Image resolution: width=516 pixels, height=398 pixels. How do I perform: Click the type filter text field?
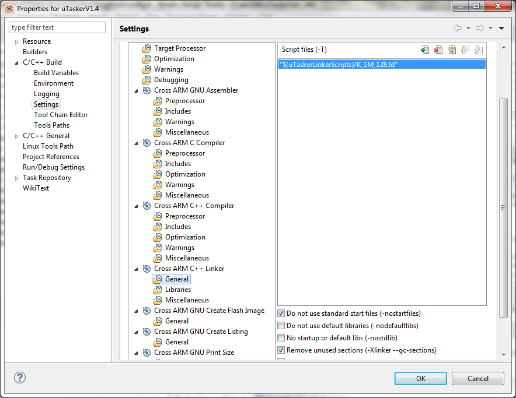coord(57,27)
